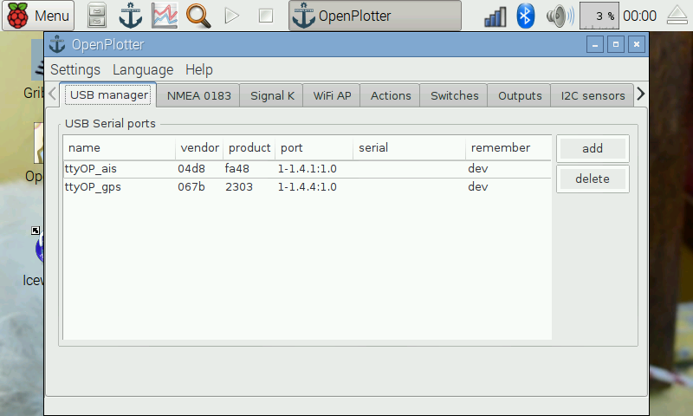Maximize the OpenPlotter window
The image size is (693, 416).
616,44
